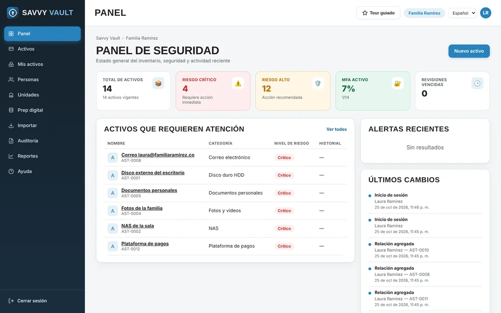Viewport: 501px width, 313px height.
Task: Go to Activos in the sidebar
Action: tap(42, 49)
